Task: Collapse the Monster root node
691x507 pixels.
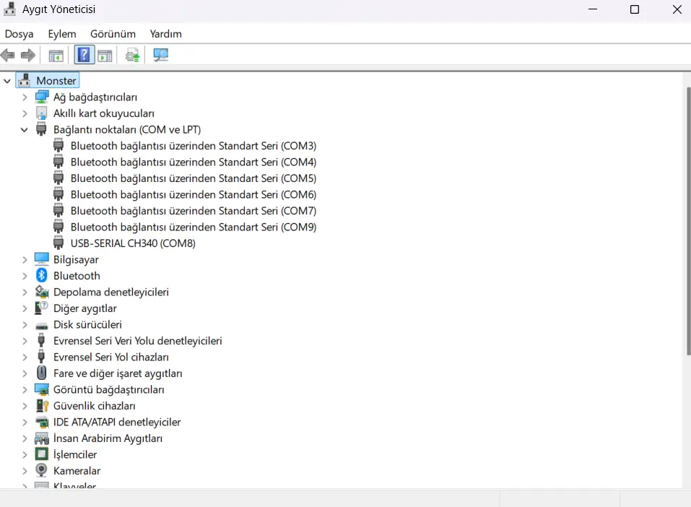Action: [7, 81]
